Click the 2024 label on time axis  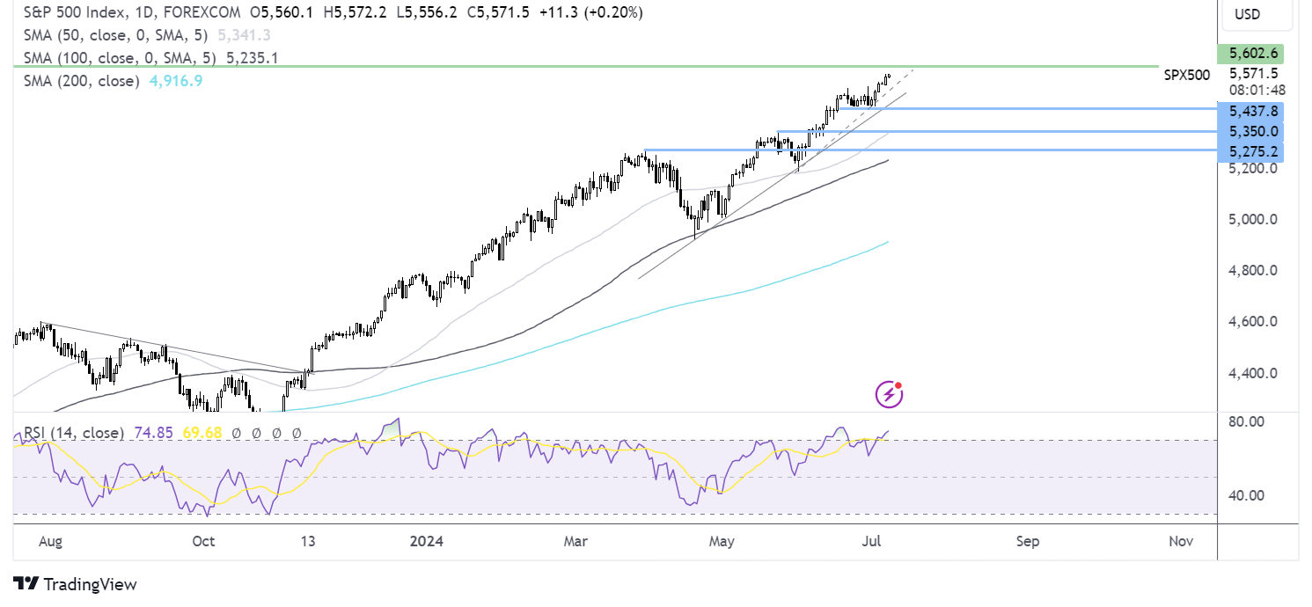pos(426,541)
